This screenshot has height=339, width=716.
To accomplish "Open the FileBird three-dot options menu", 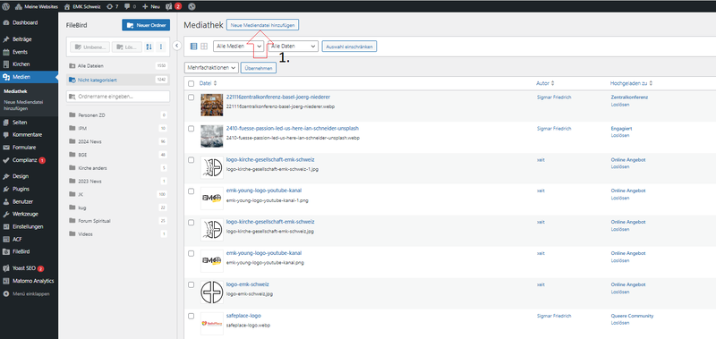I will click(161, 47).
